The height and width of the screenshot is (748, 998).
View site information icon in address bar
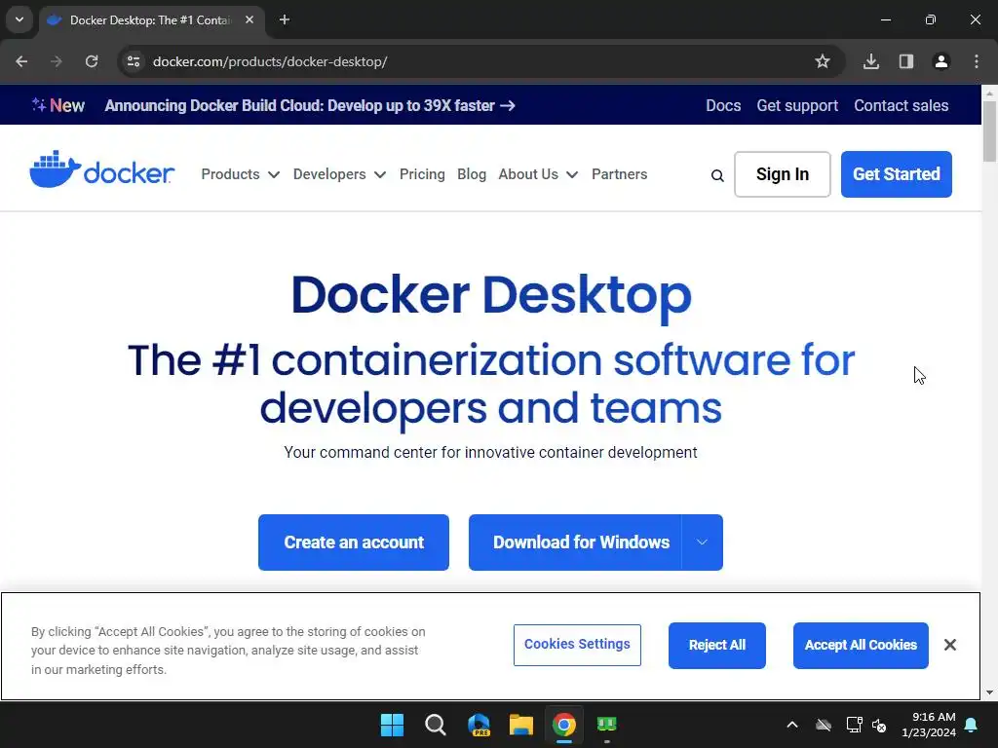(134, 61)
